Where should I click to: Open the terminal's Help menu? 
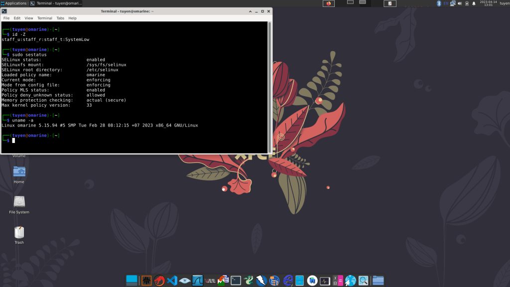73,18
